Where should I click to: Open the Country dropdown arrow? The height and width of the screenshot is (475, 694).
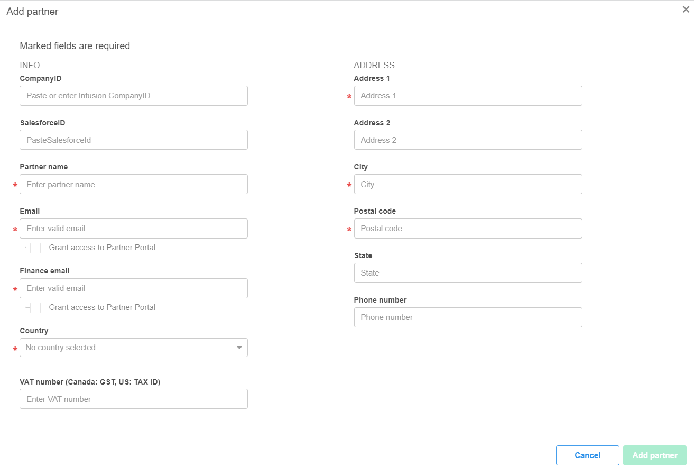coord(239,348)
